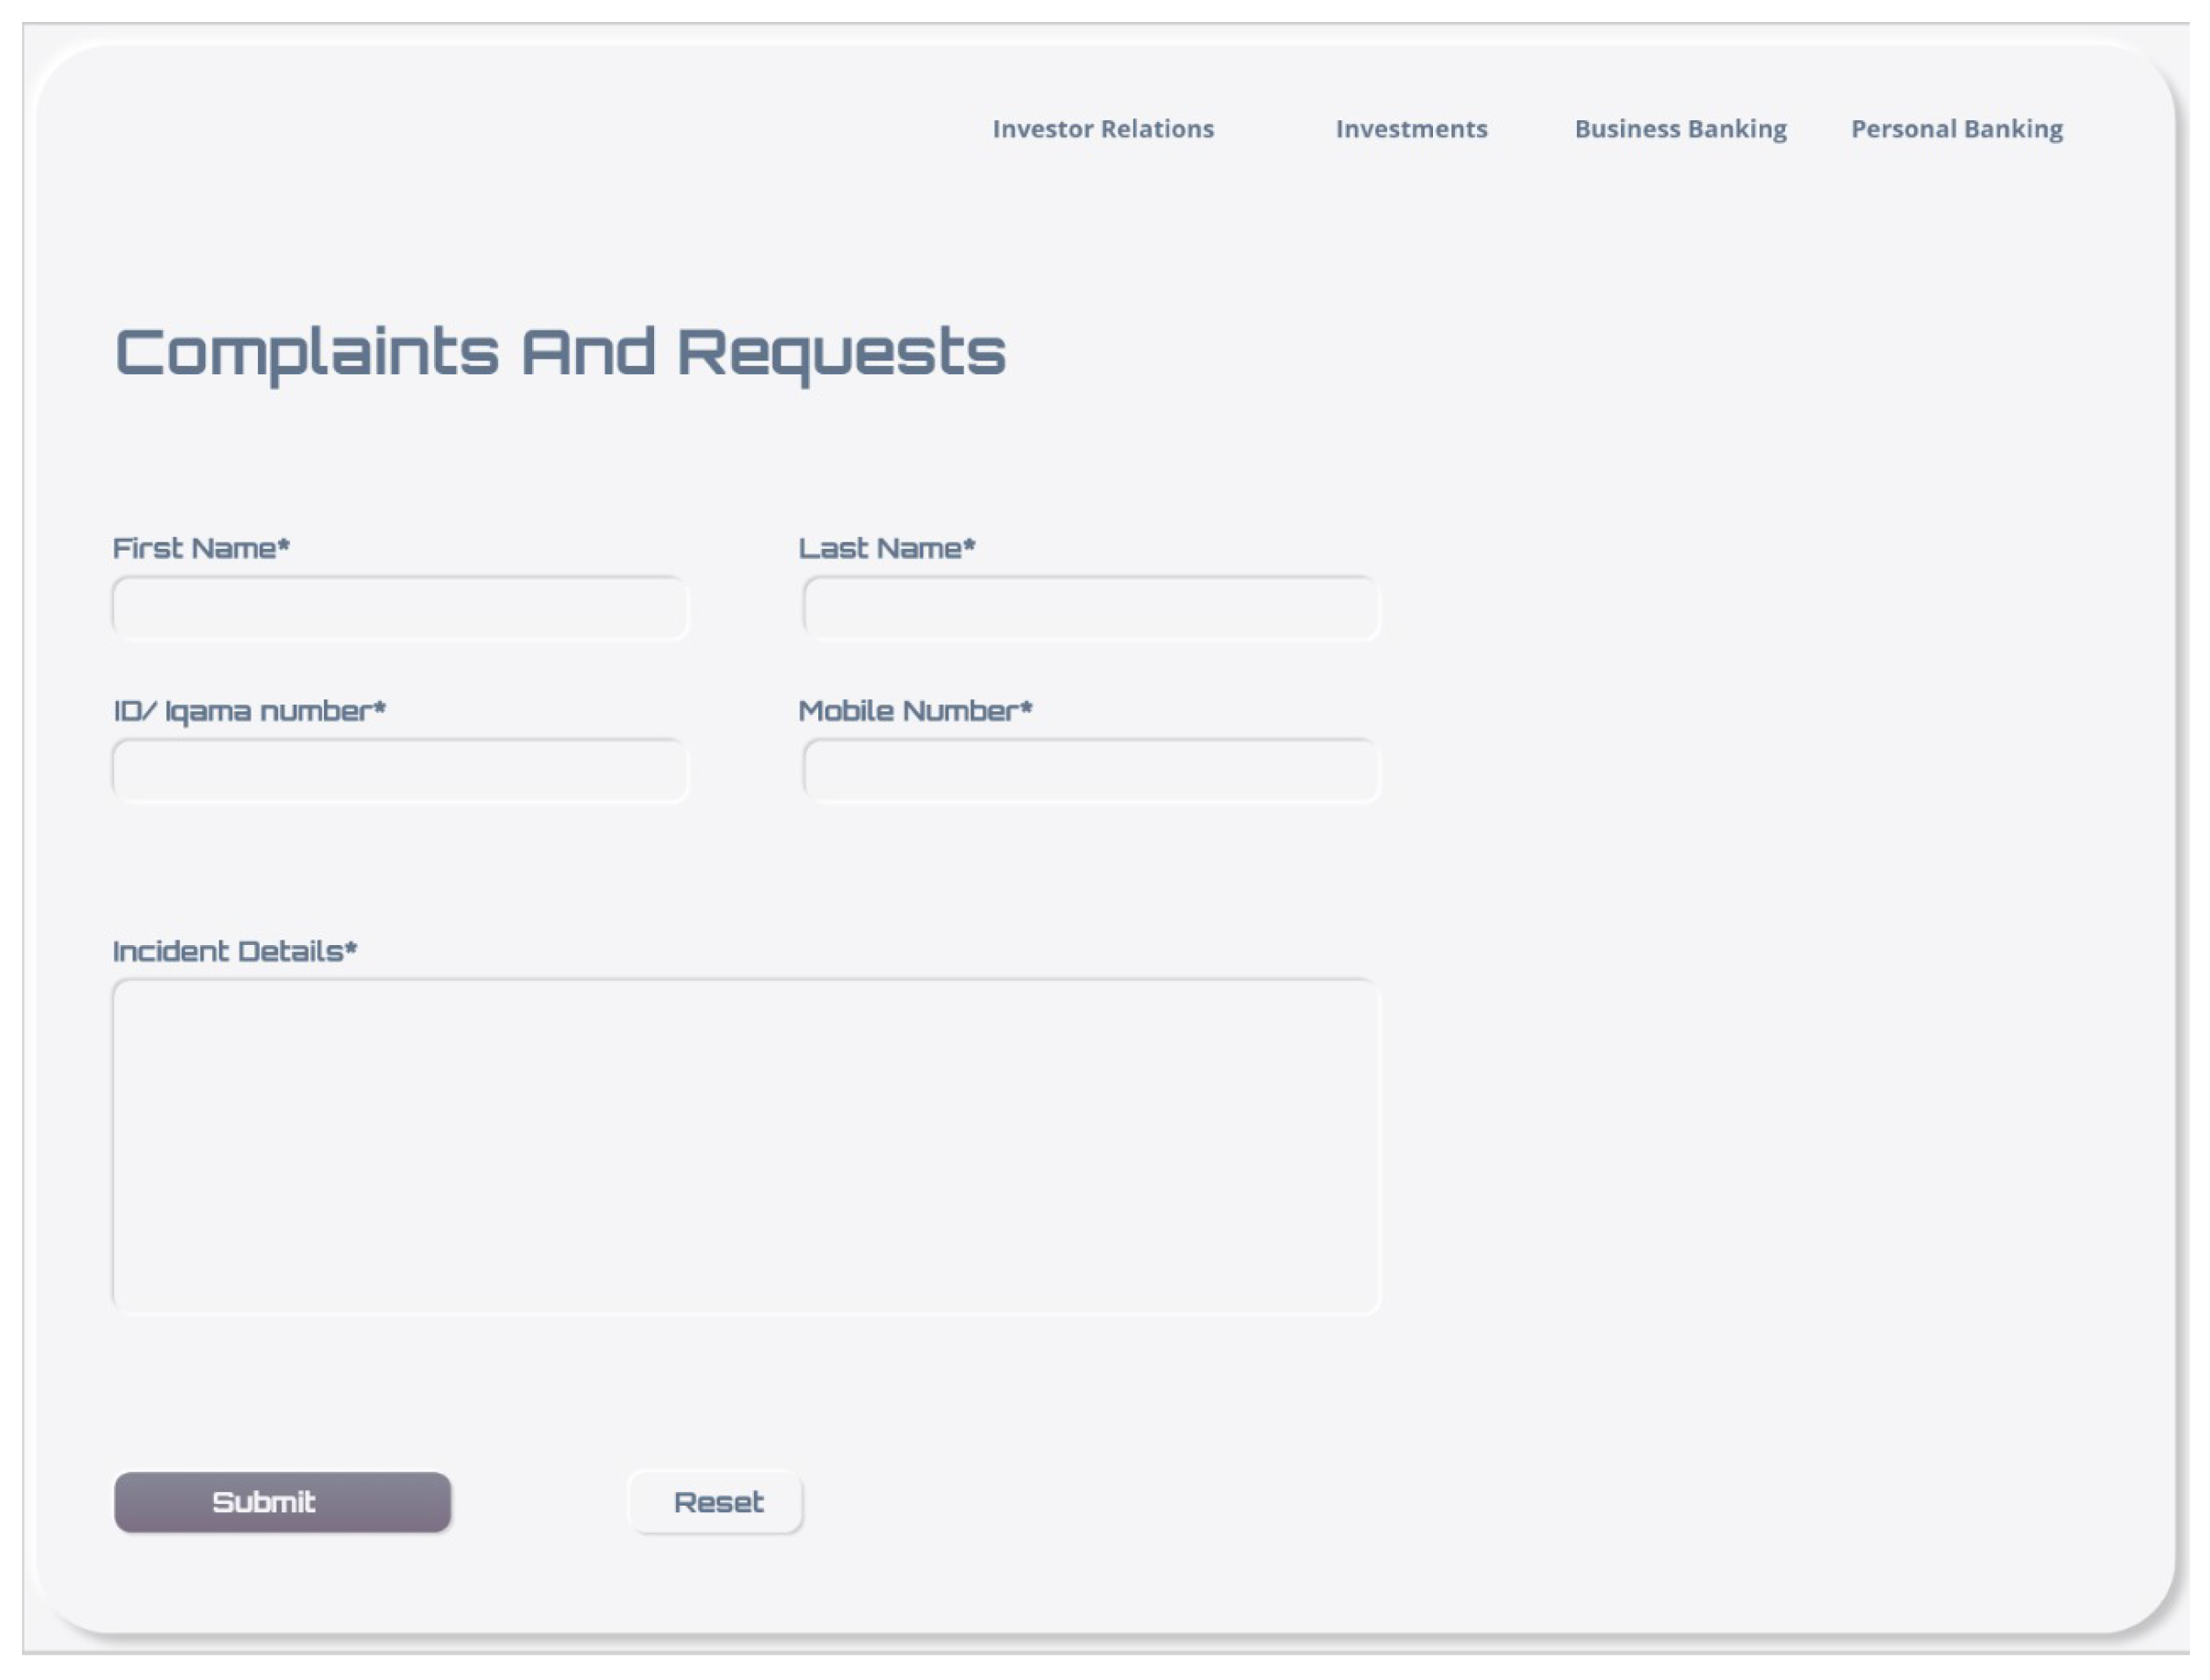Click the ID/Iqama number field
The width and height of the screenshot is (2210, 1680).
(x=400, y=770)
